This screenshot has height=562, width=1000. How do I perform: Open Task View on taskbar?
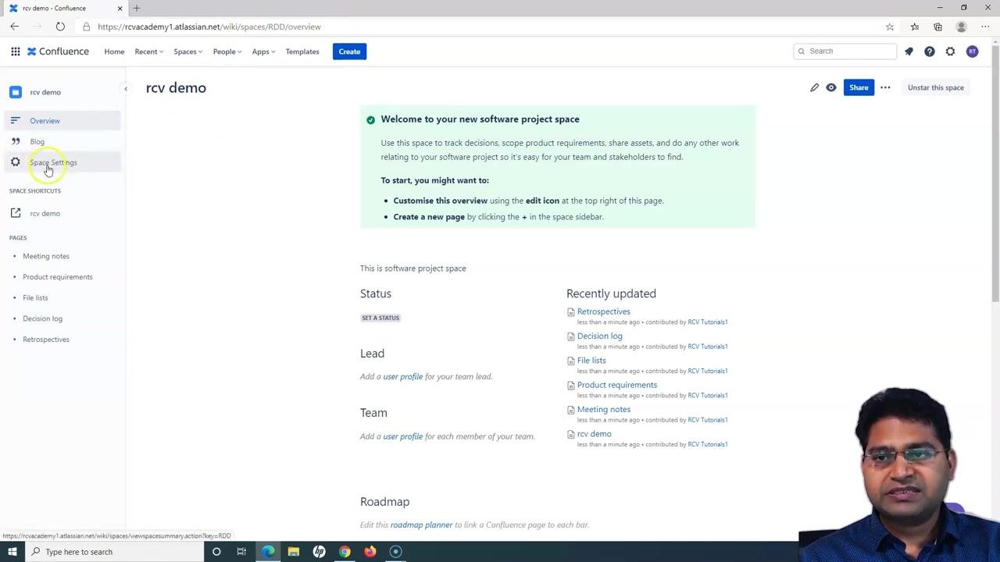pyautogui.click(x=241, y=552)
